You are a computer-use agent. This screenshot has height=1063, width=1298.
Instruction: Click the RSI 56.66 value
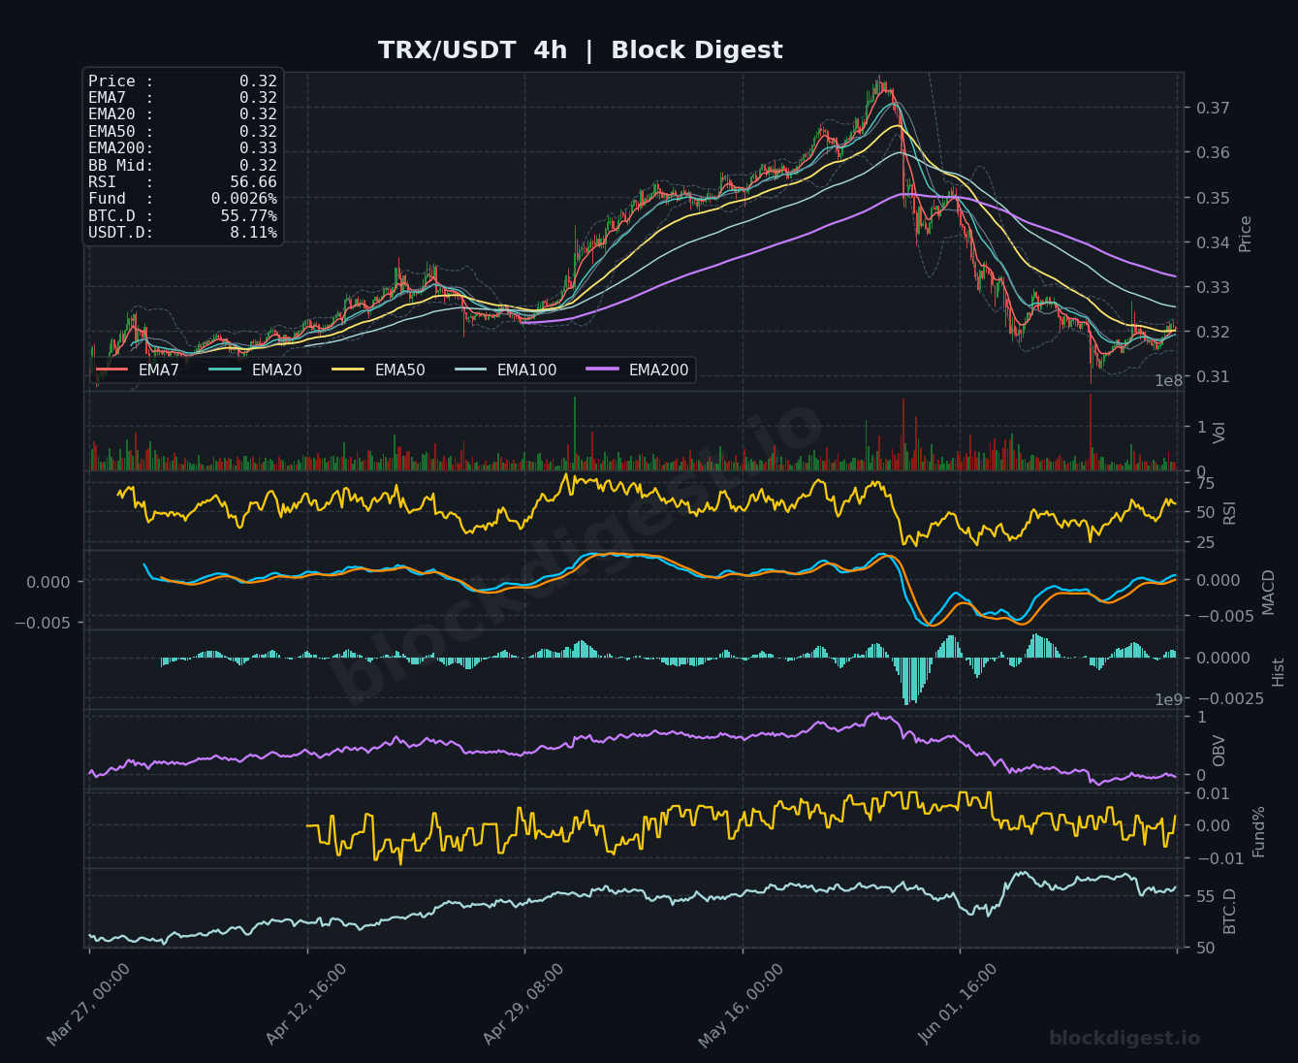point(253,182)
